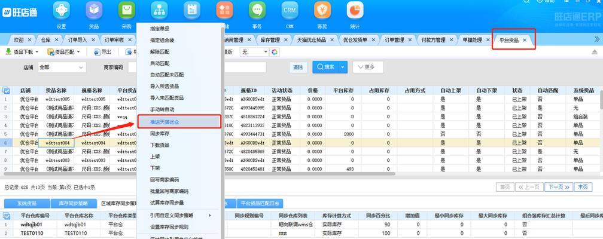Close the 欢迎 tab
The width and height of the screenshot is (603, 239).
point(29,39)
